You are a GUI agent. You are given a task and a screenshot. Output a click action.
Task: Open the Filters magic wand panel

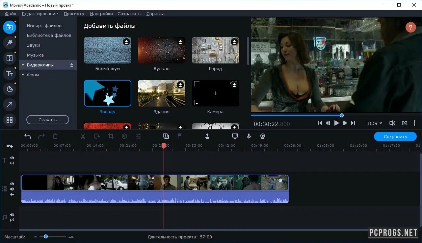(10, 43)
